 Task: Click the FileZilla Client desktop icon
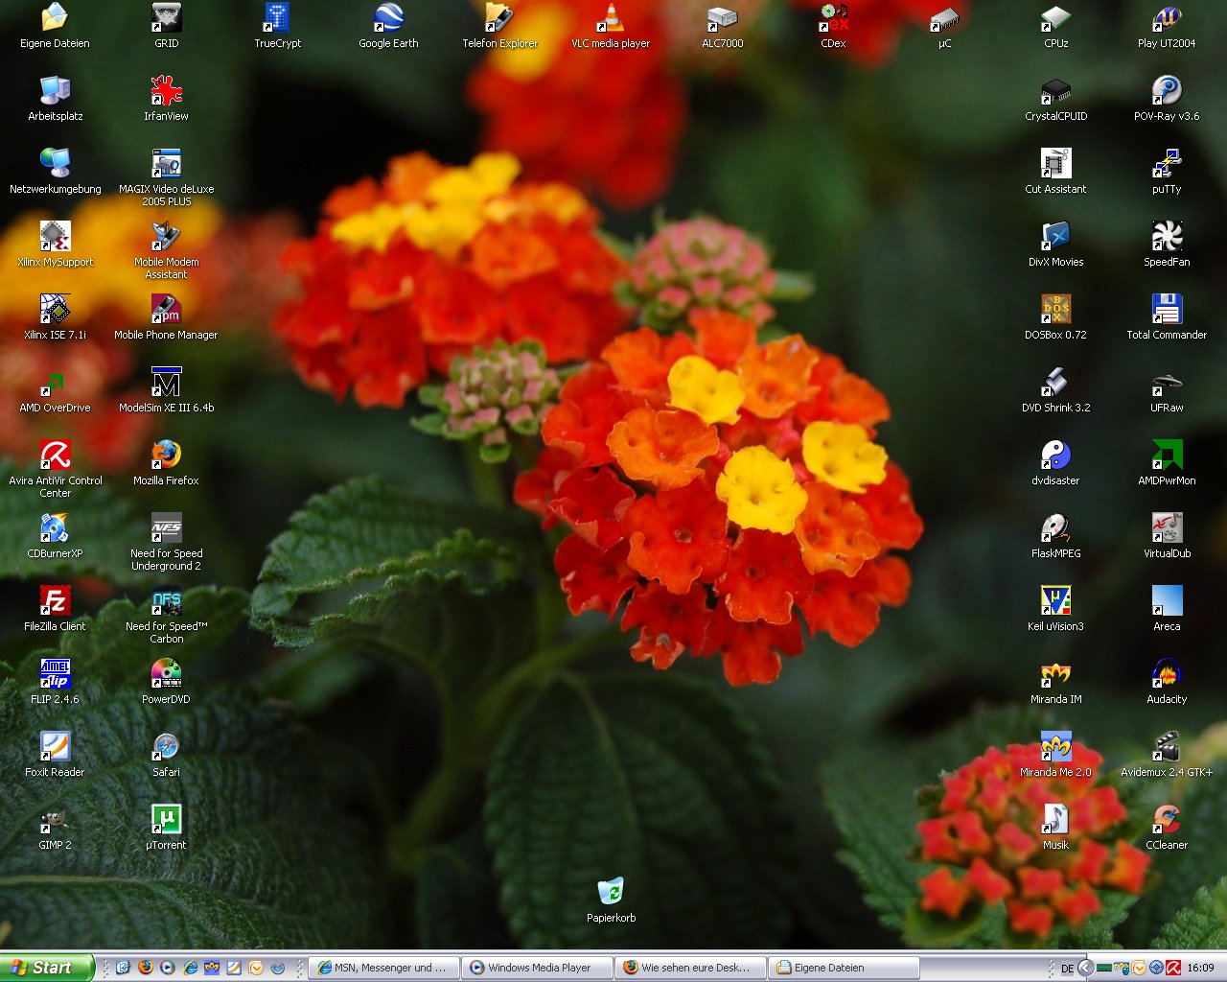55,601
